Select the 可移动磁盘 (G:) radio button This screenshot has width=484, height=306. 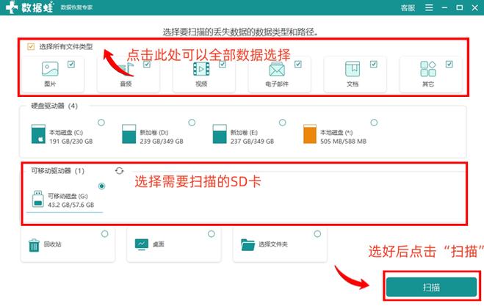click(x=101, y=186)
